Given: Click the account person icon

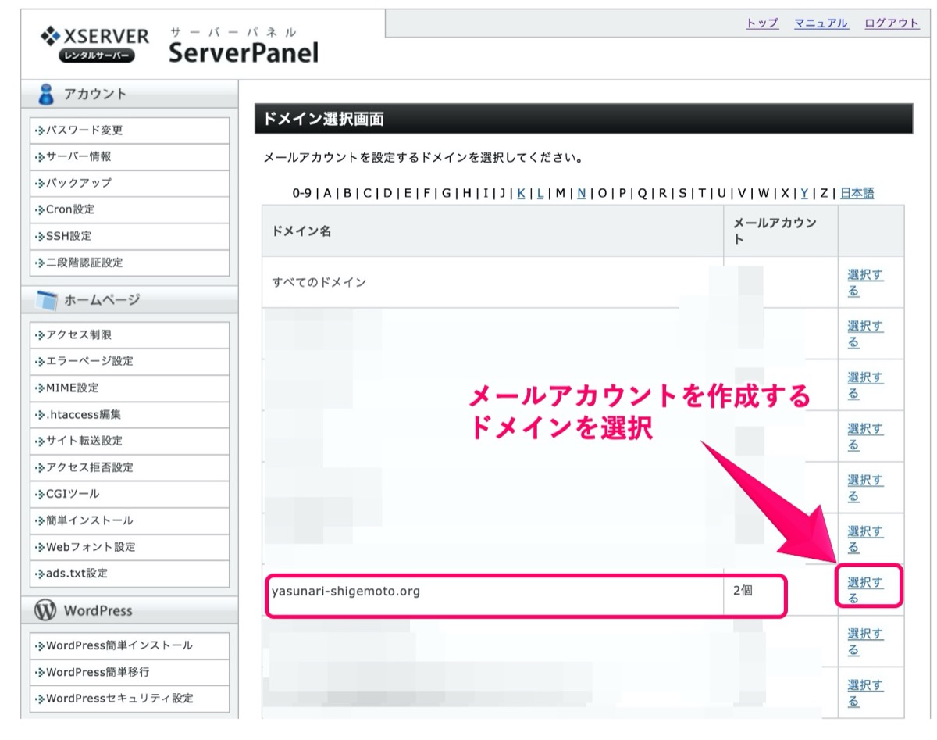Looking at the screenshot, I should pos(47,95).
